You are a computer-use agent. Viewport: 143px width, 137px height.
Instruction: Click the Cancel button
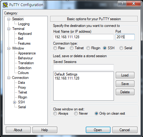tap(125, 130)
